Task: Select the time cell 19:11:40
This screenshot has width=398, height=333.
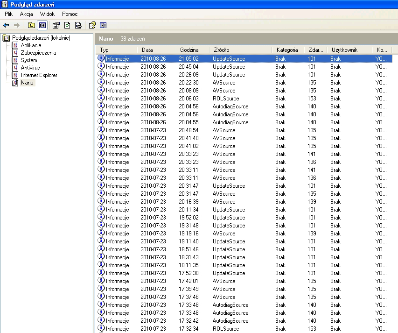Action: pos(189,241)
